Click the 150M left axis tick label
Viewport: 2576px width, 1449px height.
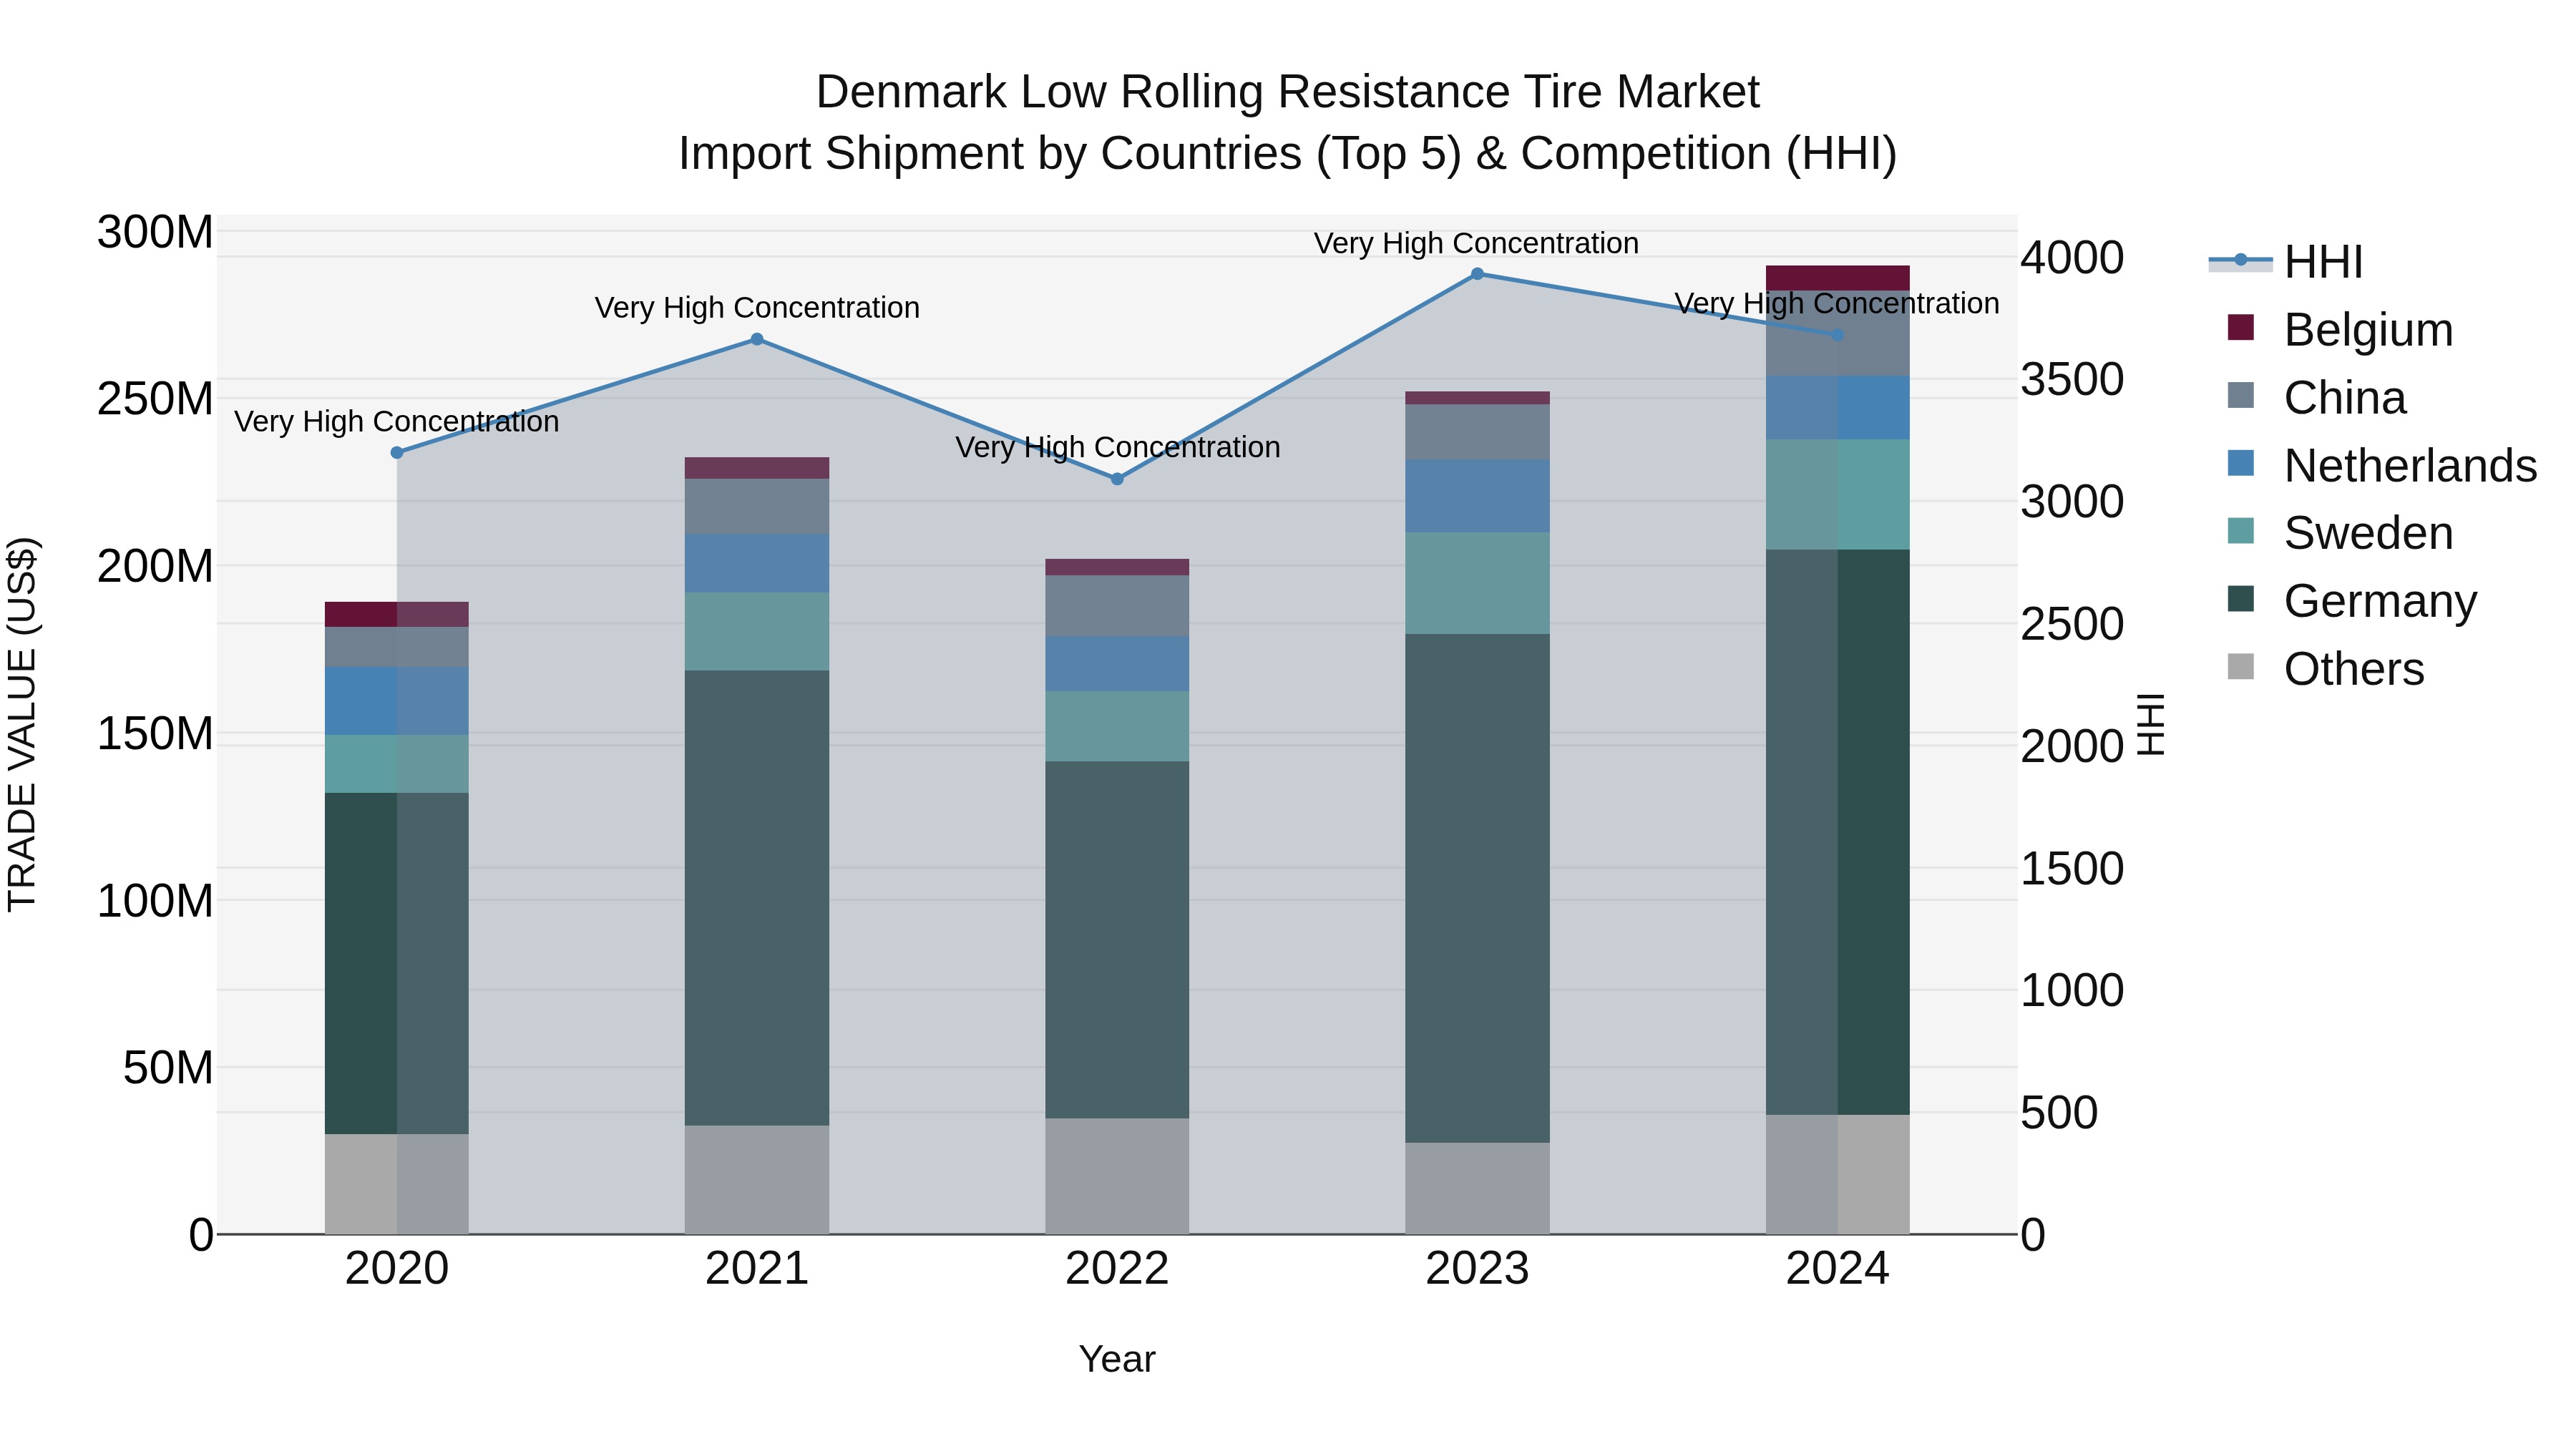pyautogui.click(x=155, y=734)
